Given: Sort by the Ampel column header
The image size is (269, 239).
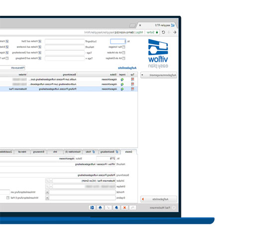Looking at the screenshot, I should pyautogui.click(x=123, y=75).
